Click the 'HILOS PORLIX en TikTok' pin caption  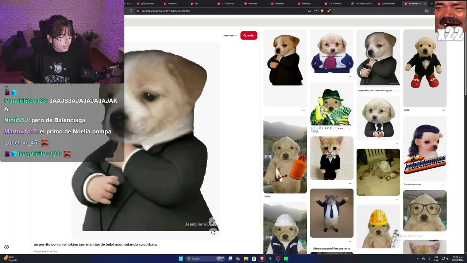(328, 130)
